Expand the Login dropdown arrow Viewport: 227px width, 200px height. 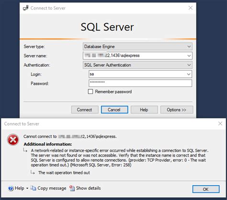pos(189,74)
